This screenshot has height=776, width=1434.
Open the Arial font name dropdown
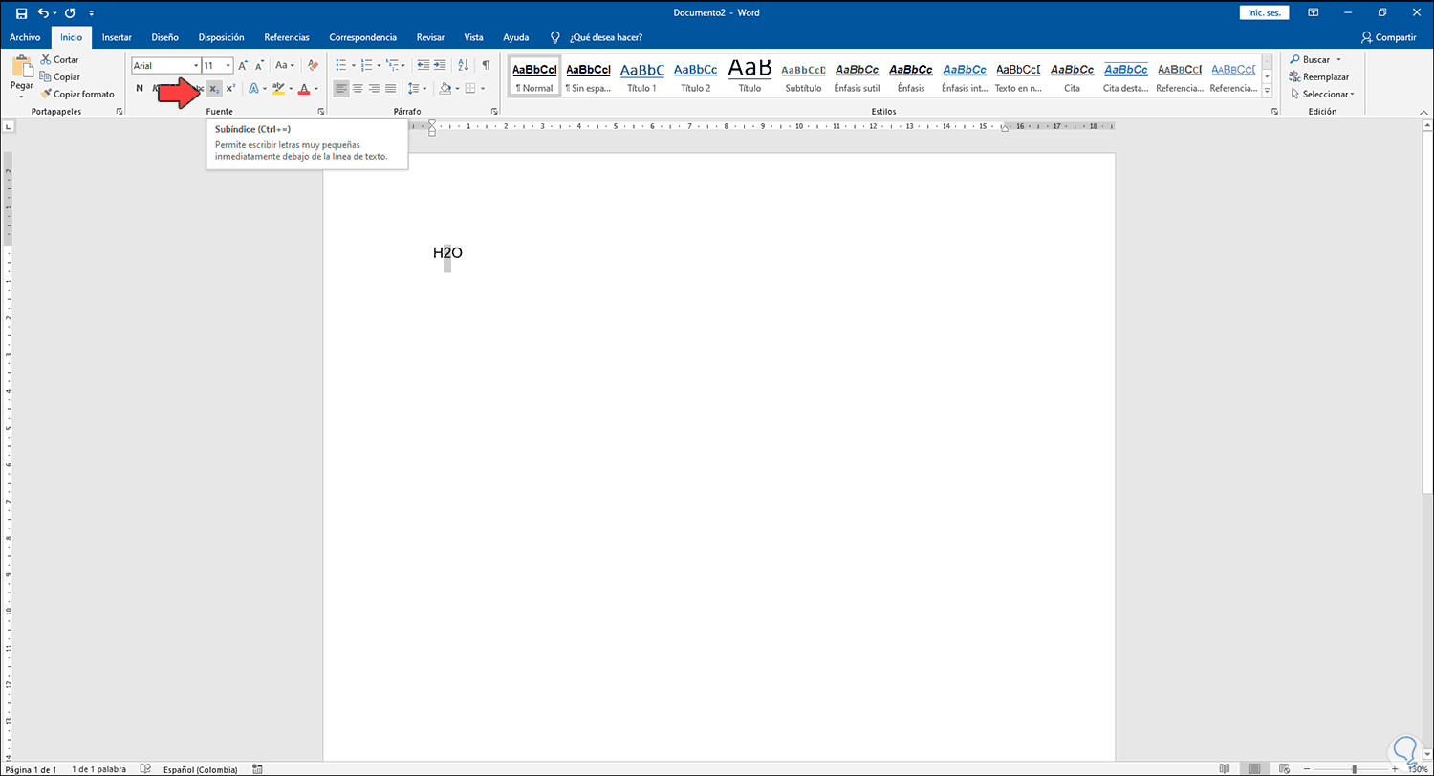(x=195, y=66)
